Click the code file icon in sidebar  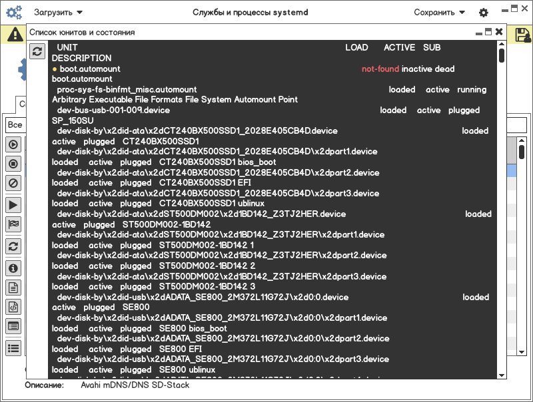click(13, 307)
